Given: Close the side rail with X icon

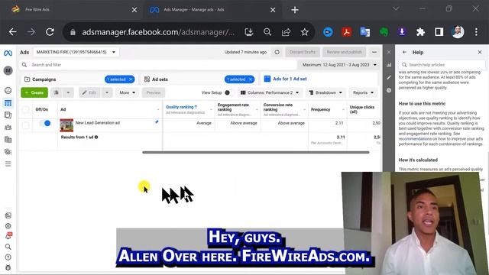Looking at the screenshot, I should tap(389, 52).
